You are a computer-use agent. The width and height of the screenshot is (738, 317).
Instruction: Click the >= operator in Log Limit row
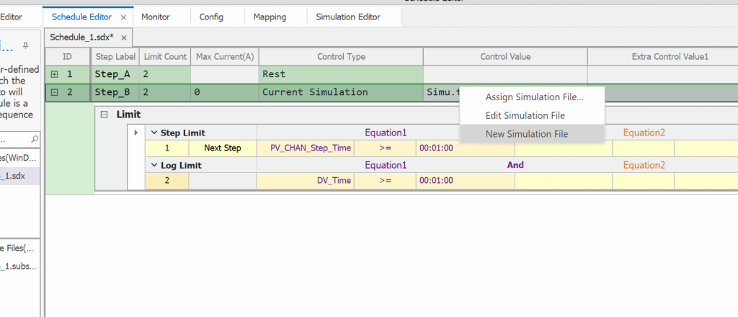(385, 181)
